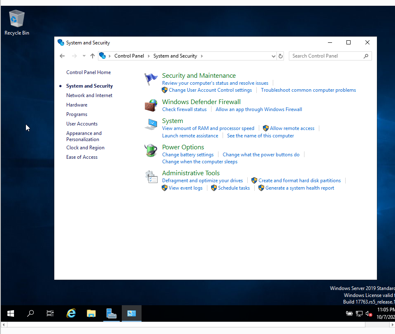Launch Internet Explorer from the taskbar
This screenshot has width=395, height=334.
click(71, 313)
